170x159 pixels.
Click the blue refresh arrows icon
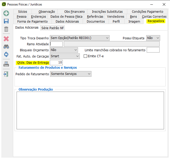(6, 55)
